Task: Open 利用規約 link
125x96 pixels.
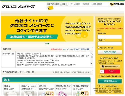Action: (86, 4)
